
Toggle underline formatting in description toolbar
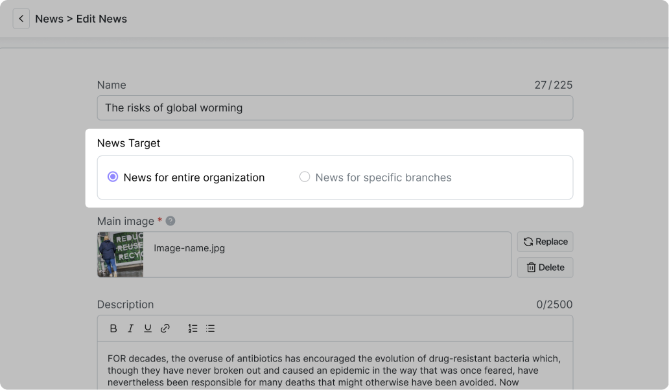[148, 328]
